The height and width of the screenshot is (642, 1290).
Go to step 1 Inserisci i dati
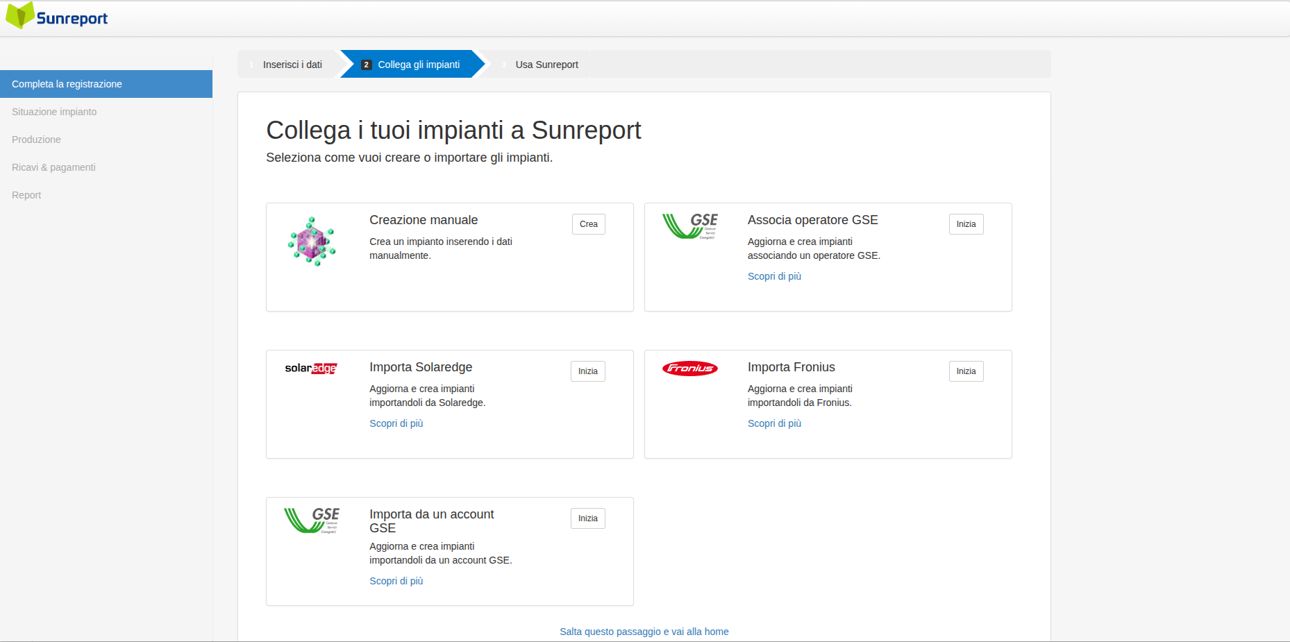coord(292,65)
